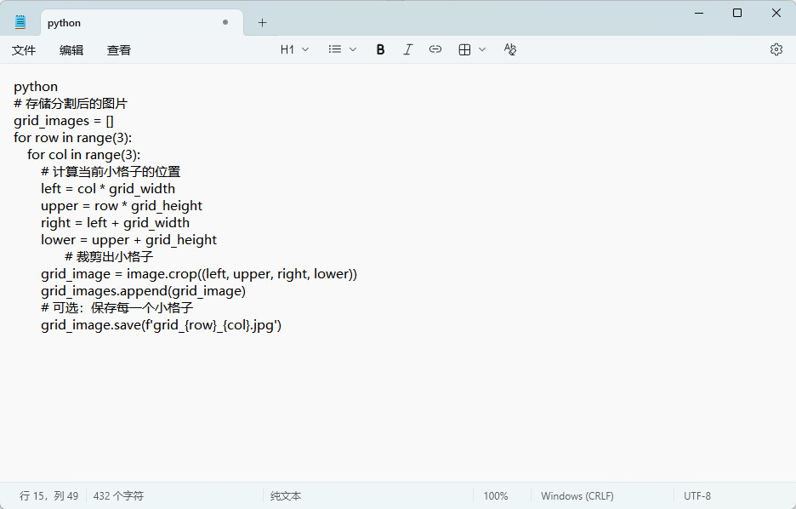
Task: Click the comment '# 可选：保存每一个小格子'
Action: click(x=117, y=308)
